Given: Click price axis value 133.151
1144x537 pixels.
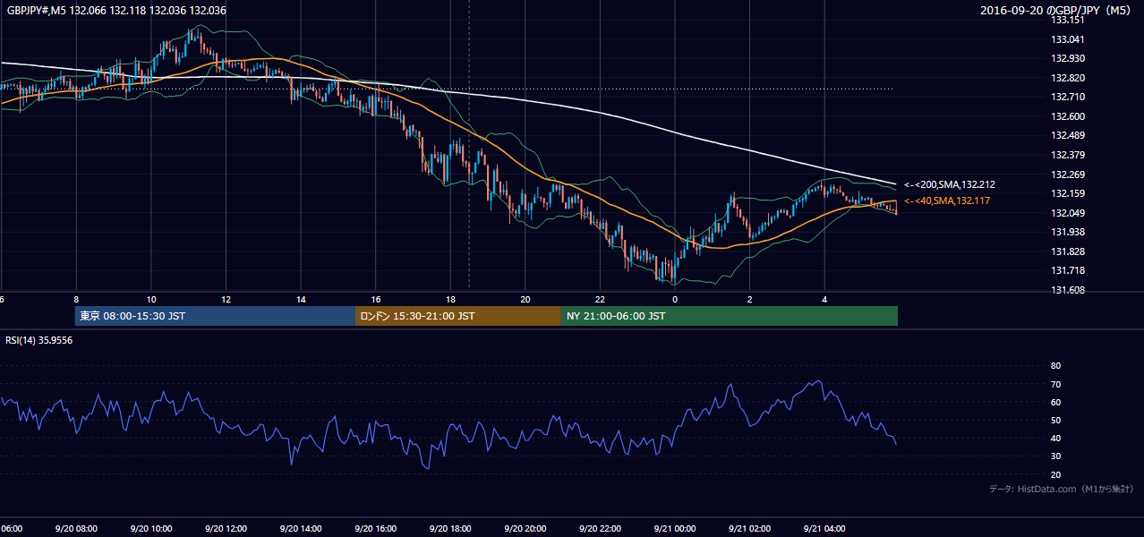Looking at the screenshot, I should [1067, 20].
